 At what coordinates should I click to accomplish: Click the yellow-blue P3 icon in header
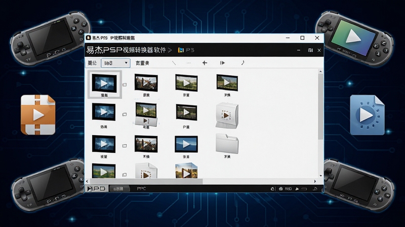tap(181, 50)
